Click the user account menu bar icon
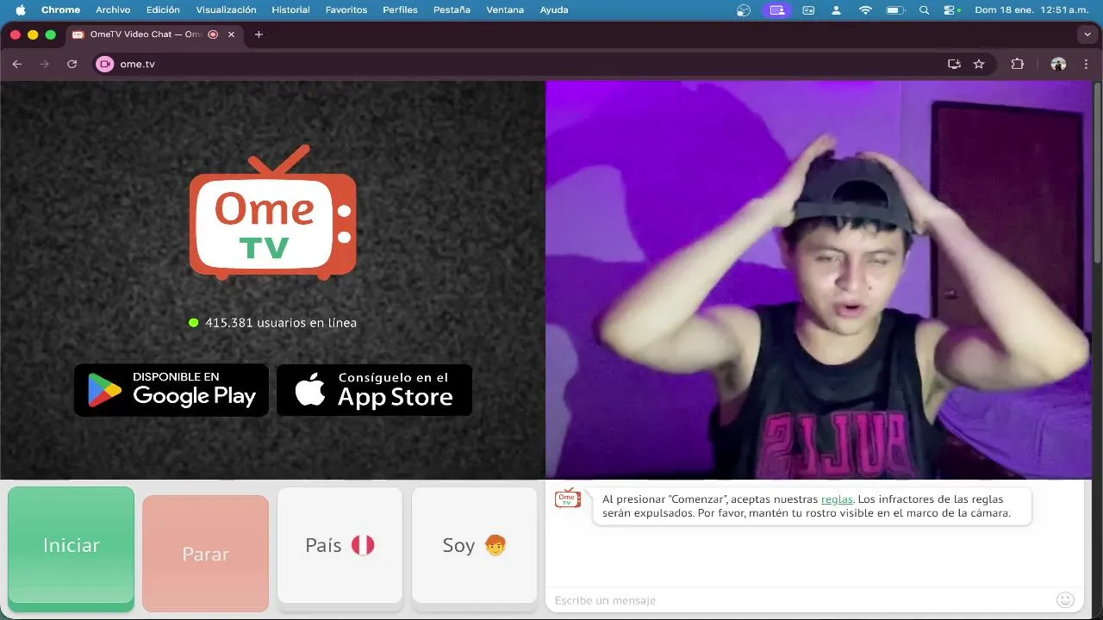 click(836, 10)
